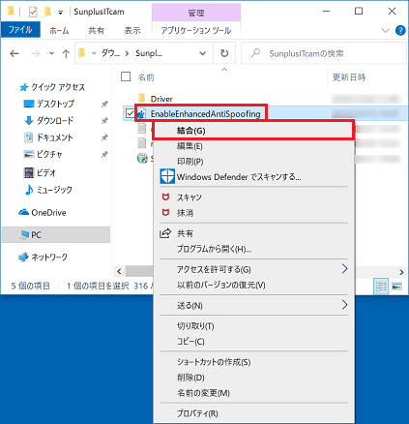The width and height of the screenshot is (409, 424).
Task: Go up one folder level arrow
Action: point(66,53)
